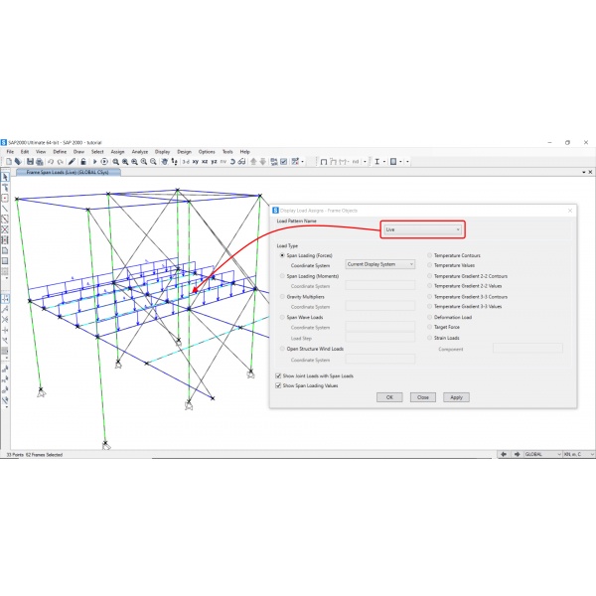Open the Analyze menu
Viewport: 596px width, 596px height.
[140, 151]
